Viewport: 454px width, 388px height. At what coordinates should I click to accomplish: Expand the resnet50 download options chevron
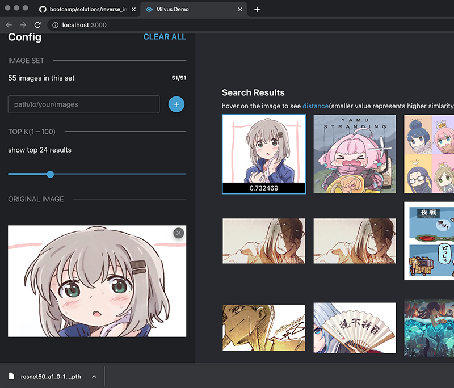[x=94, y=376]
